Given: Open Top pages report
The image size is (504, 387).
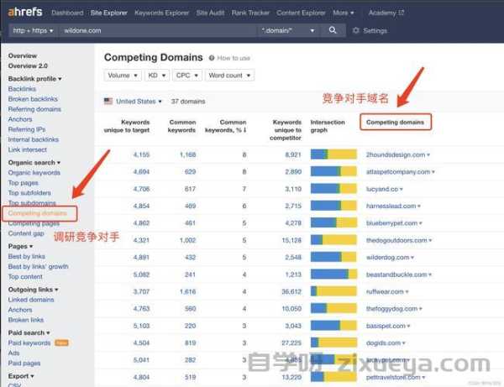Looking at the screenshot, I should coord(24,183).
